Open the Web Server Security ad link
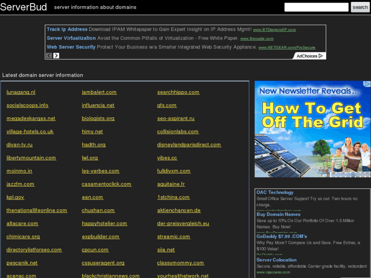Image resolution: width=371 pixels, height=278 pixels. (71, 47)
